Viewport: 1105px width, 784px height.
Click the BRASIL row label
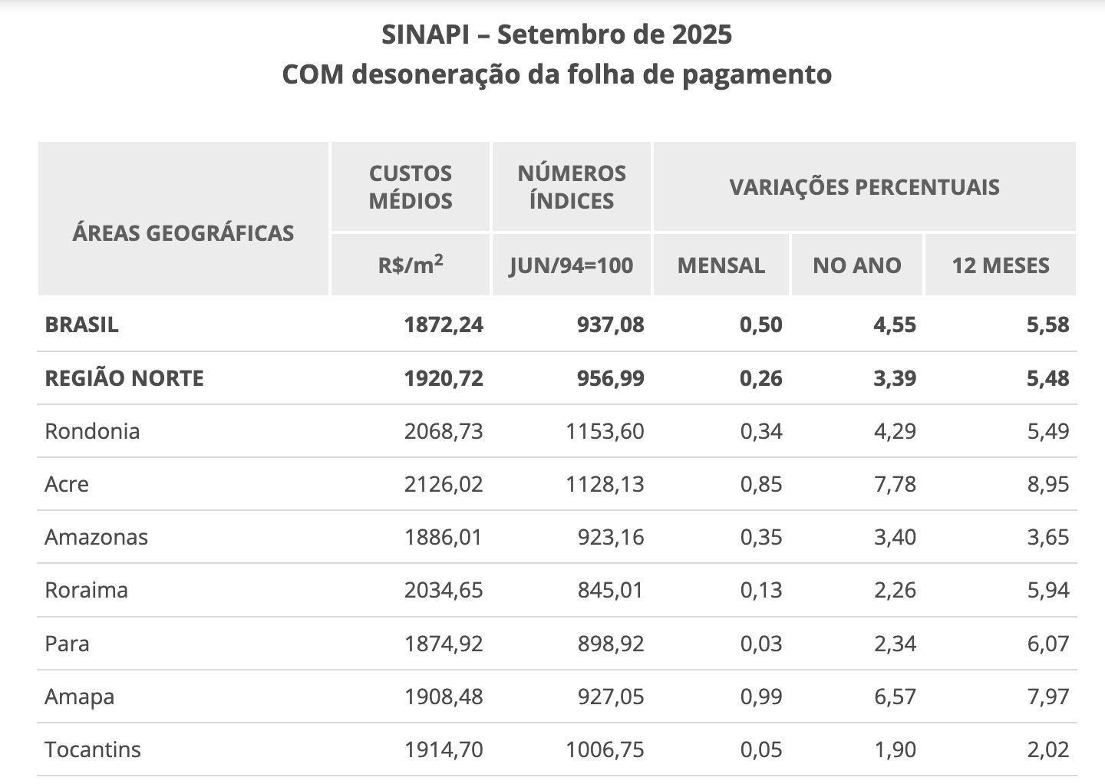tap(82, 324)
